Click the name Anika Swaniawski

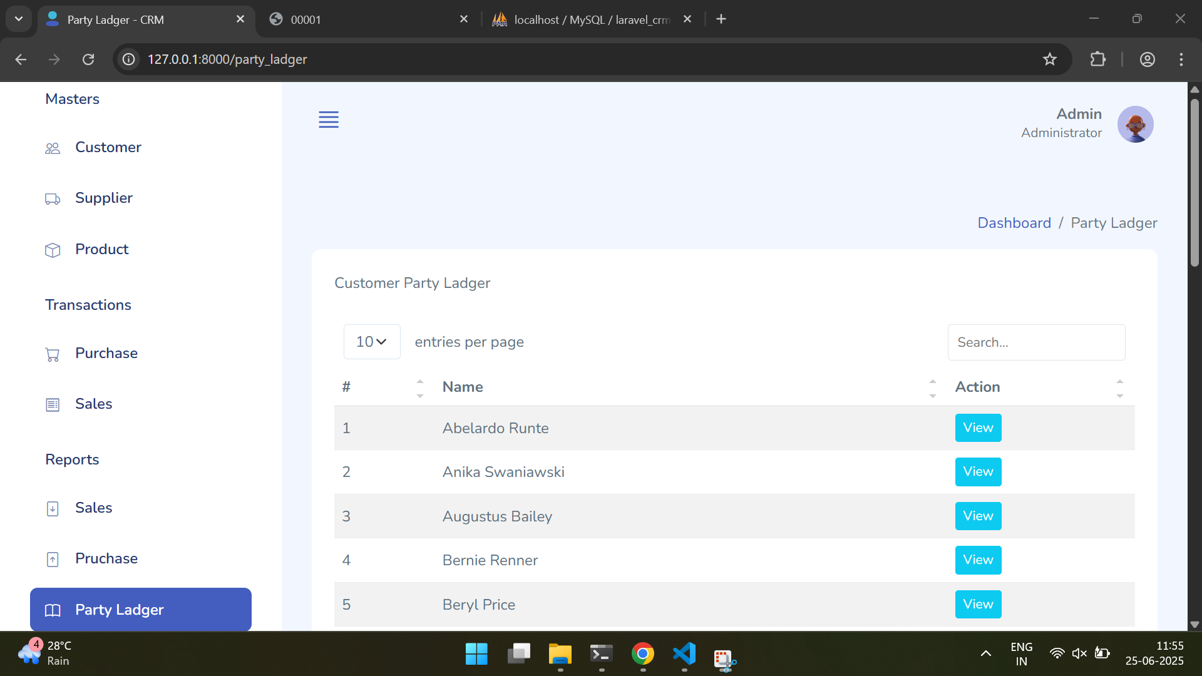(x=503, y=472)
